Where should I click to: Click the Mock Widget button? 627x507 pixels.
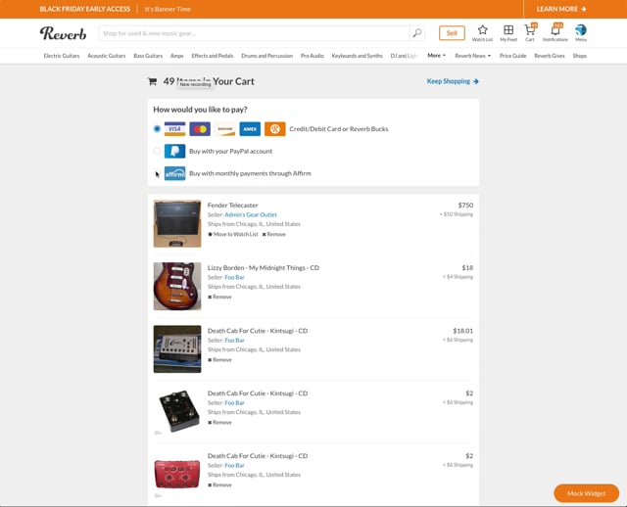pyautogui.click(x=586, y=493)
